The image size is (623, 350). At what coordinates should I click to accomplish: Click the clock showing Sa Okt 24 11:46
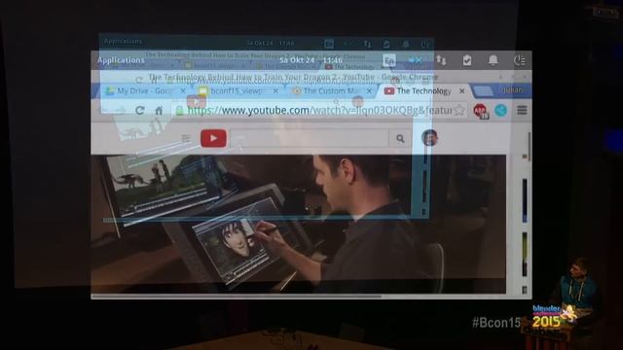[x=311, y=60]
